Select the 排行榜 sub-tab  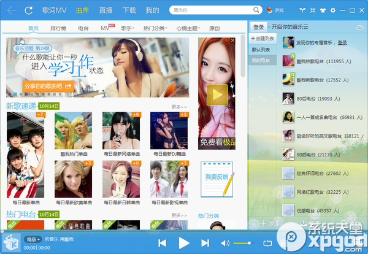[58, 28]
